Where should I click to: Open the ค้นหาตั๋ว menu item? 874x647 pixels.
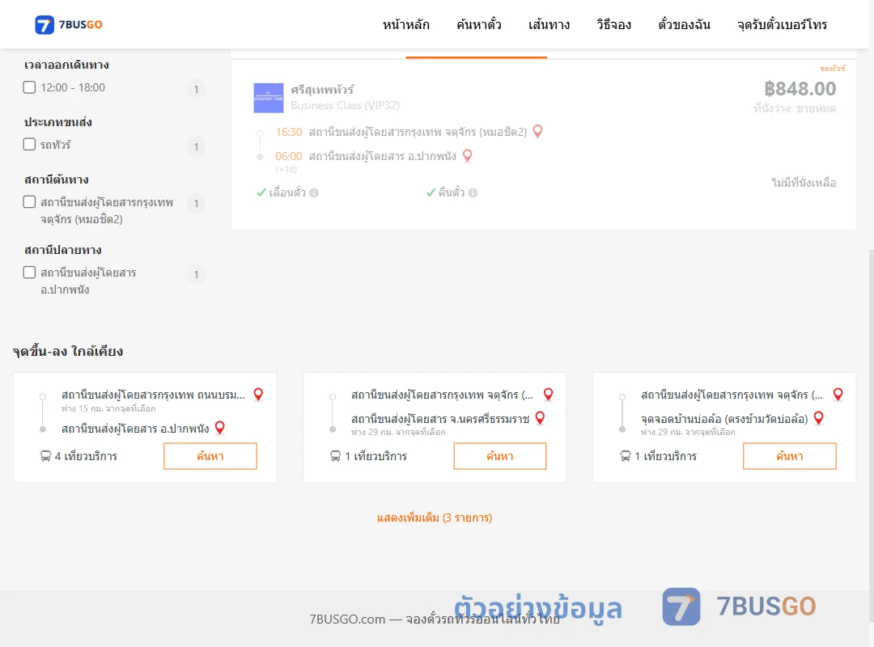point(479,24)
